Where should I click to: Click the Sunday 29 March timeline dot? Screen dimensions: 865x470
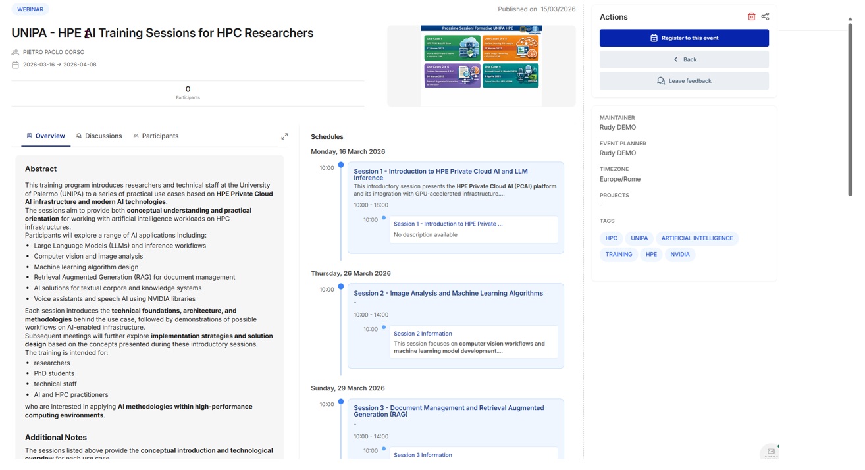[341, 401]
